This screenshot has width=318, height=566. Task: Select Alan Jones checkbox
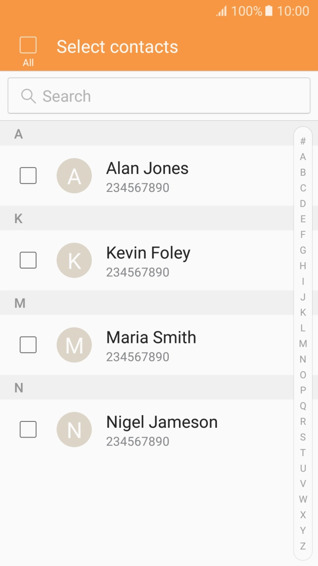[x=28, y=176]
